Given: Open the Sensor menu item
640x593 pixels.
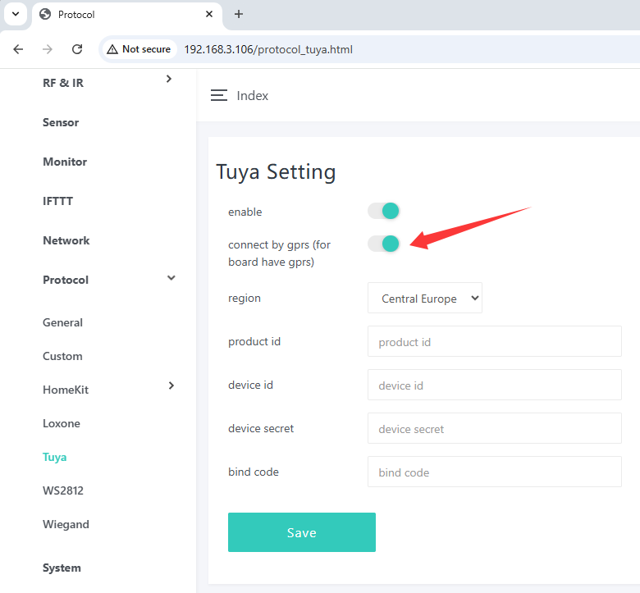Looking at the screenshot, I should (x=61, y=122).
